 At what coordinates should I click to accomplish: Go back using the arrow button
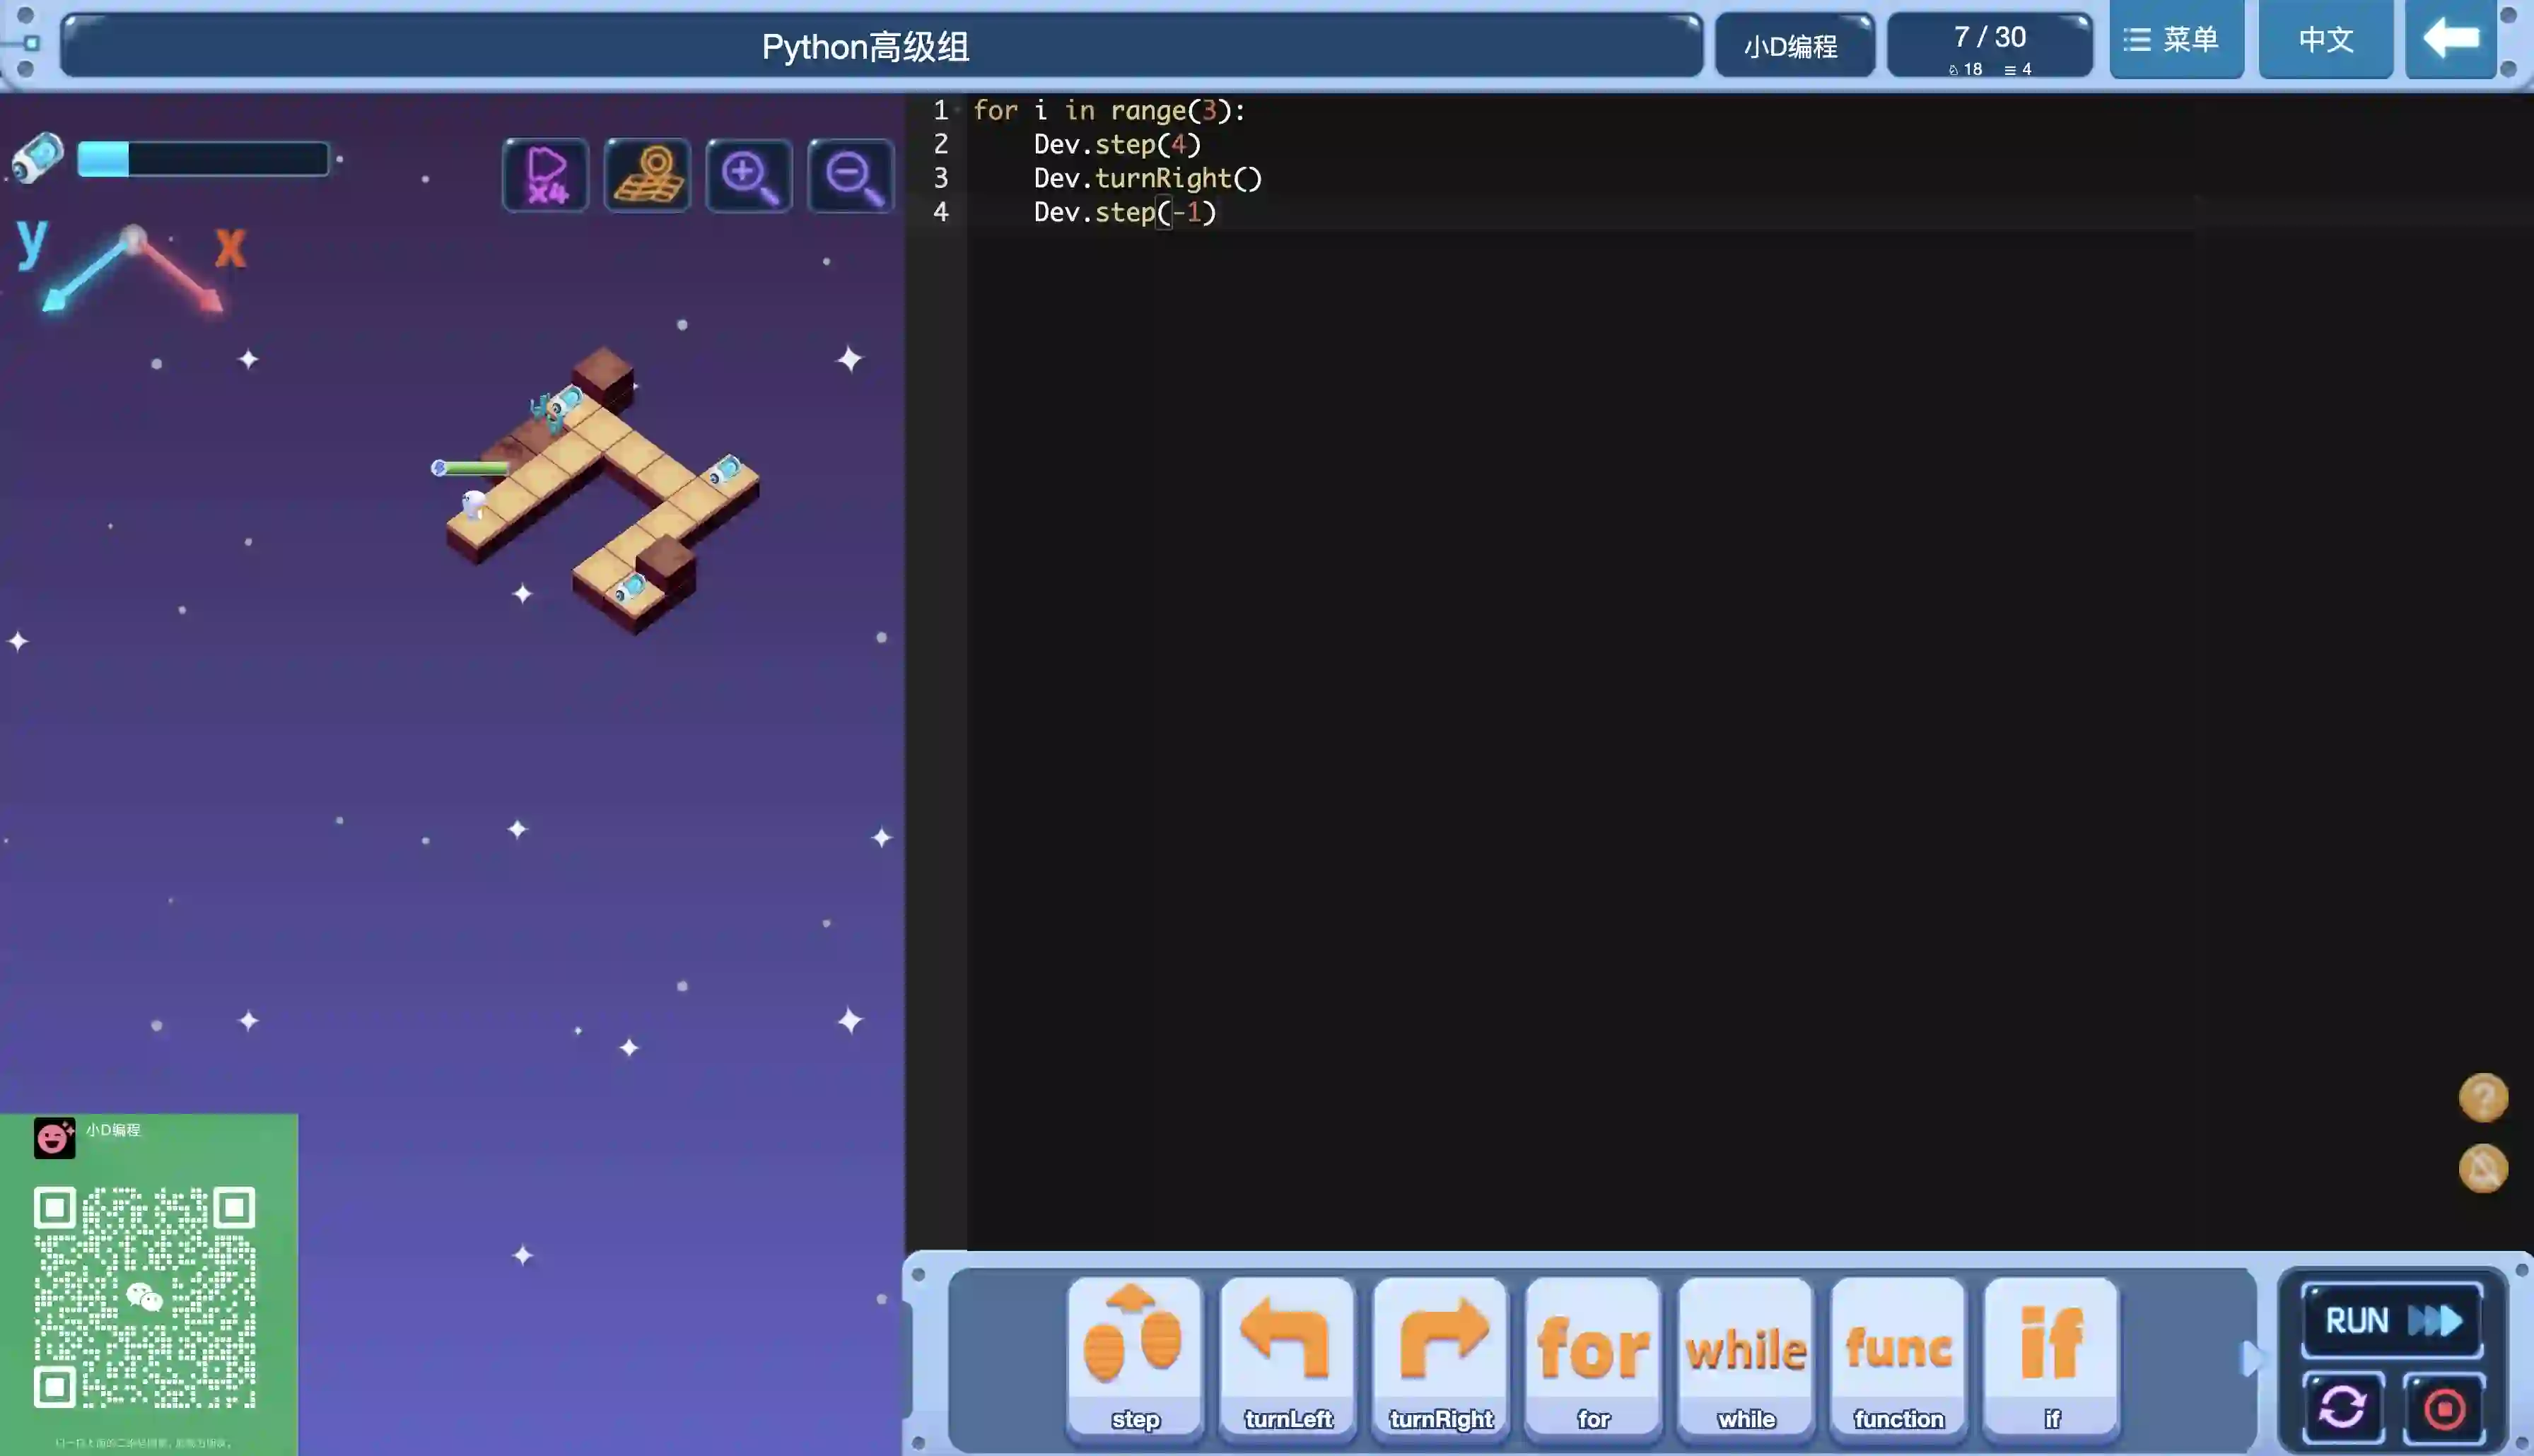coord(2450,40)
